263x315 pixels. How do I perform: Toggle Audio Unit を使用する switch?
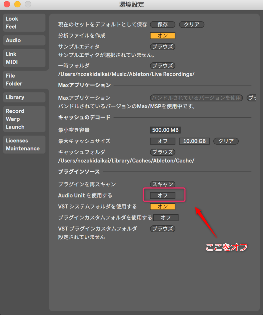tap(162, 195)
